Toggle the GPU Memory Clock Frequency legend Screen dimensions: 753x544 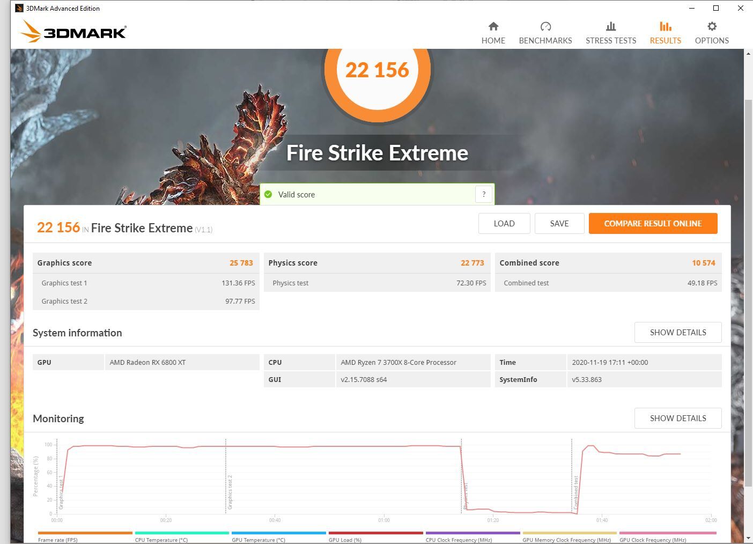click(570, 537)
